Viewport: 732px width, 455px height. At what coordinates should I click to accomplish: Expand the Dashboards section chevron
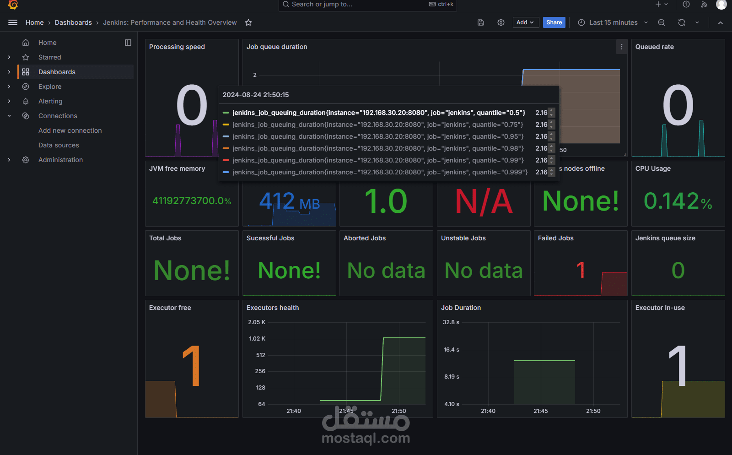(x=9, y=72)
